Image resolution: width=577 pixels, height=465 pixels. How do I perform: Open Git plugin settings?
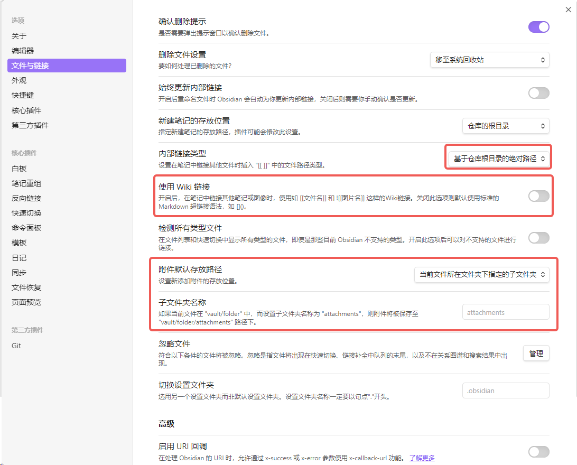click(x=67, y=346)
